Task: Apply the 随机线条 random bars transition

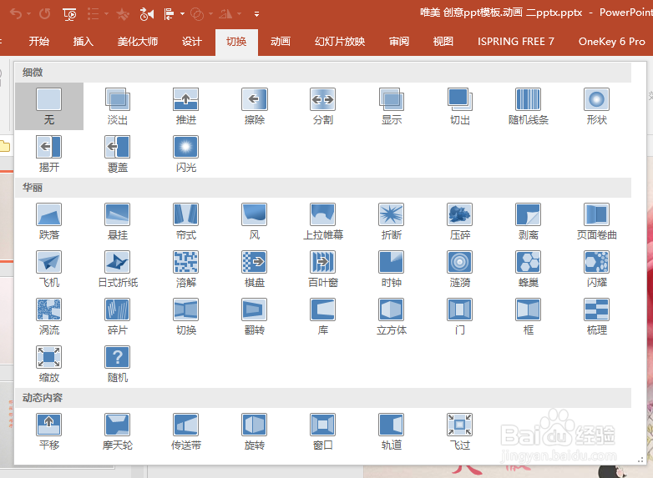Action: pyautogui.click(x=528, y=107)
